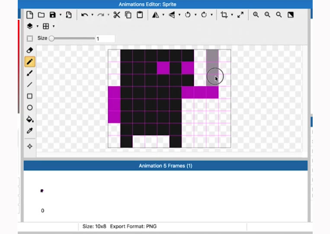Paste from clipboard icon
Screen dimensions: 330x234
140,15
